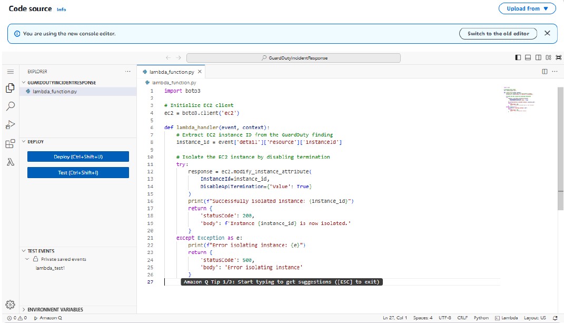The width and height of the screenshot is (564, 323).
Task: Close the lambda_function.py tab
Action: (200, 72)
